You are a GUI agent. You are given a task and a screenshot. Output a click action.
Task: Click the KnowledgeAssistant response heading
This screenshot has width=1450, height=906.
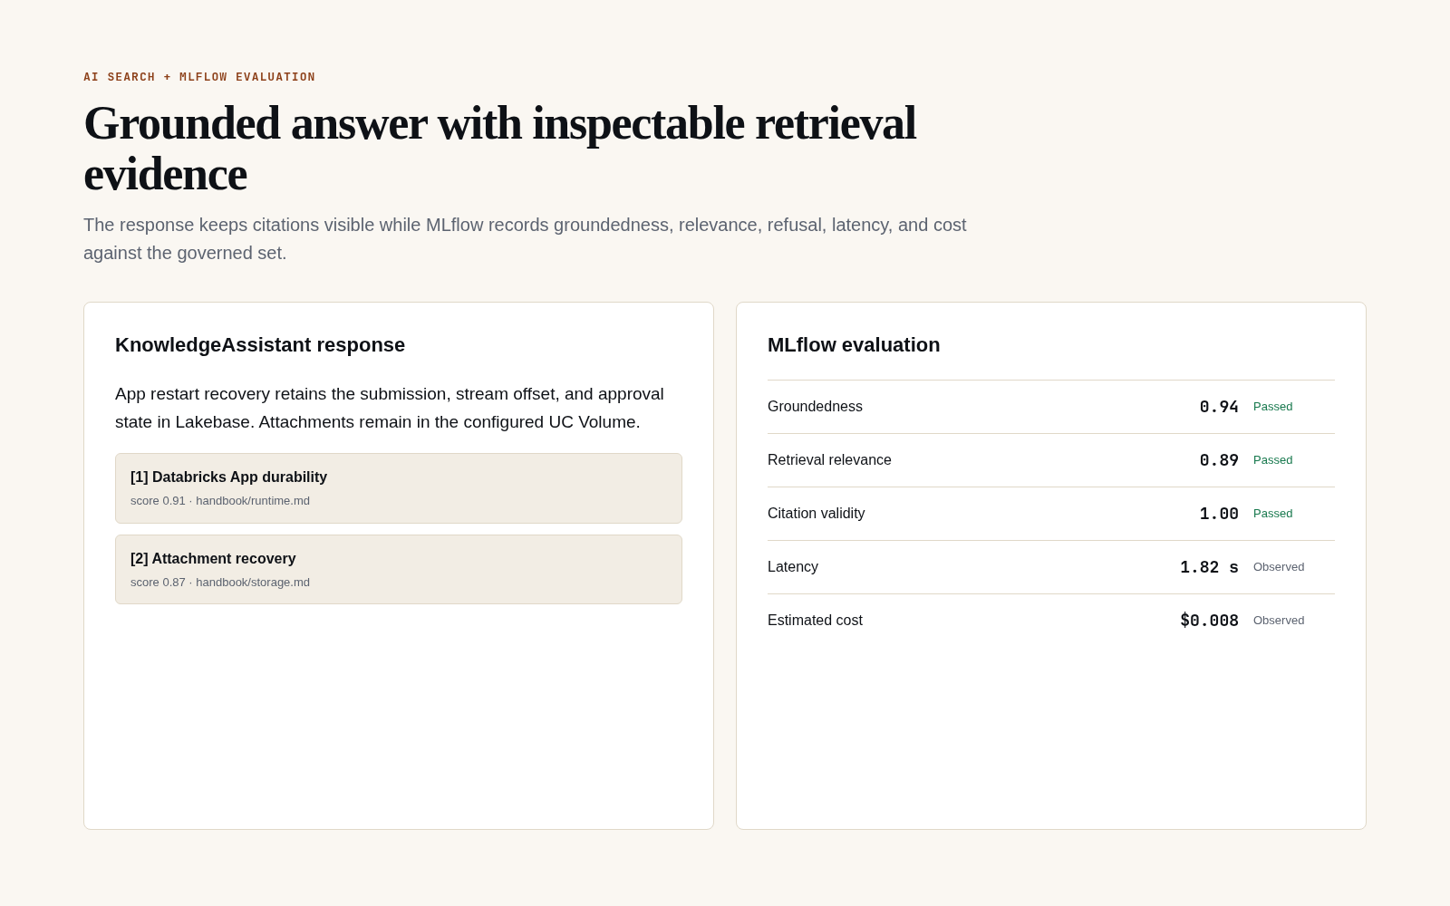tap(260, 345)
